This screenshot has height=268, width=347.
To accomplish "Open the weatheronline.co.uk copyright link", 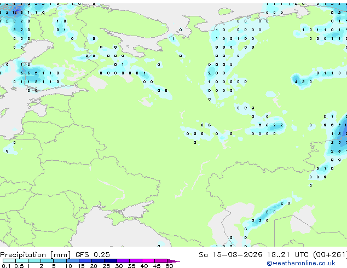I will [301, 263].
